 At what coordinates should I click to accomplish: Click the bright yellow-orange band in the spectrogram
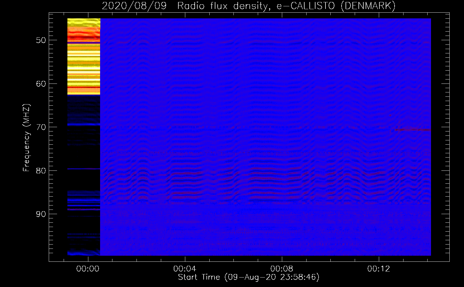tap(84, 57)
